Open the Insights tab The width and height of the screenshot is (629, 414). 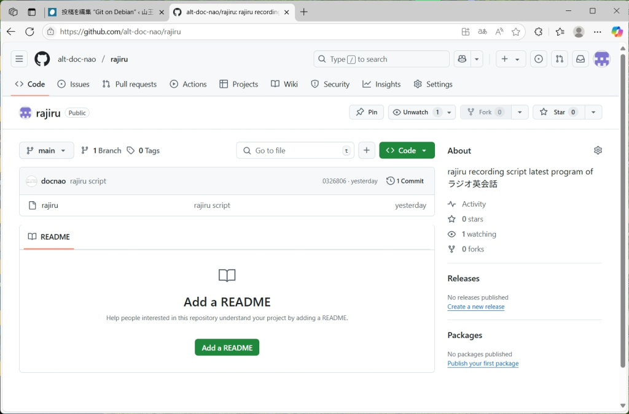click(381, 84)
